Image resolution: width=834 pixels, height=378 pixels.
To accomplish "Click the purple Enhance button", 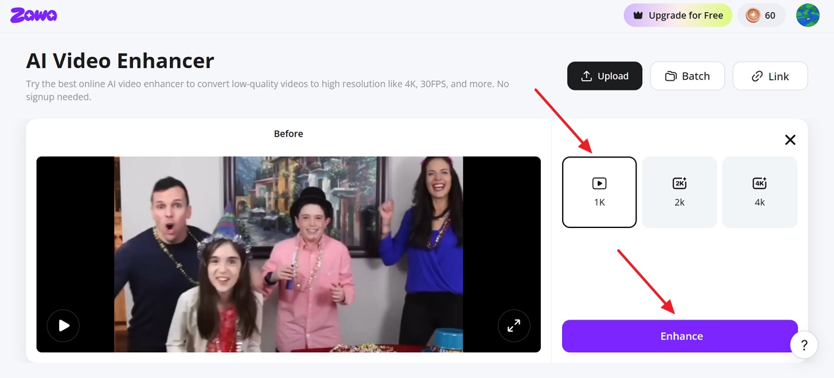I will [x=680, y=336].
